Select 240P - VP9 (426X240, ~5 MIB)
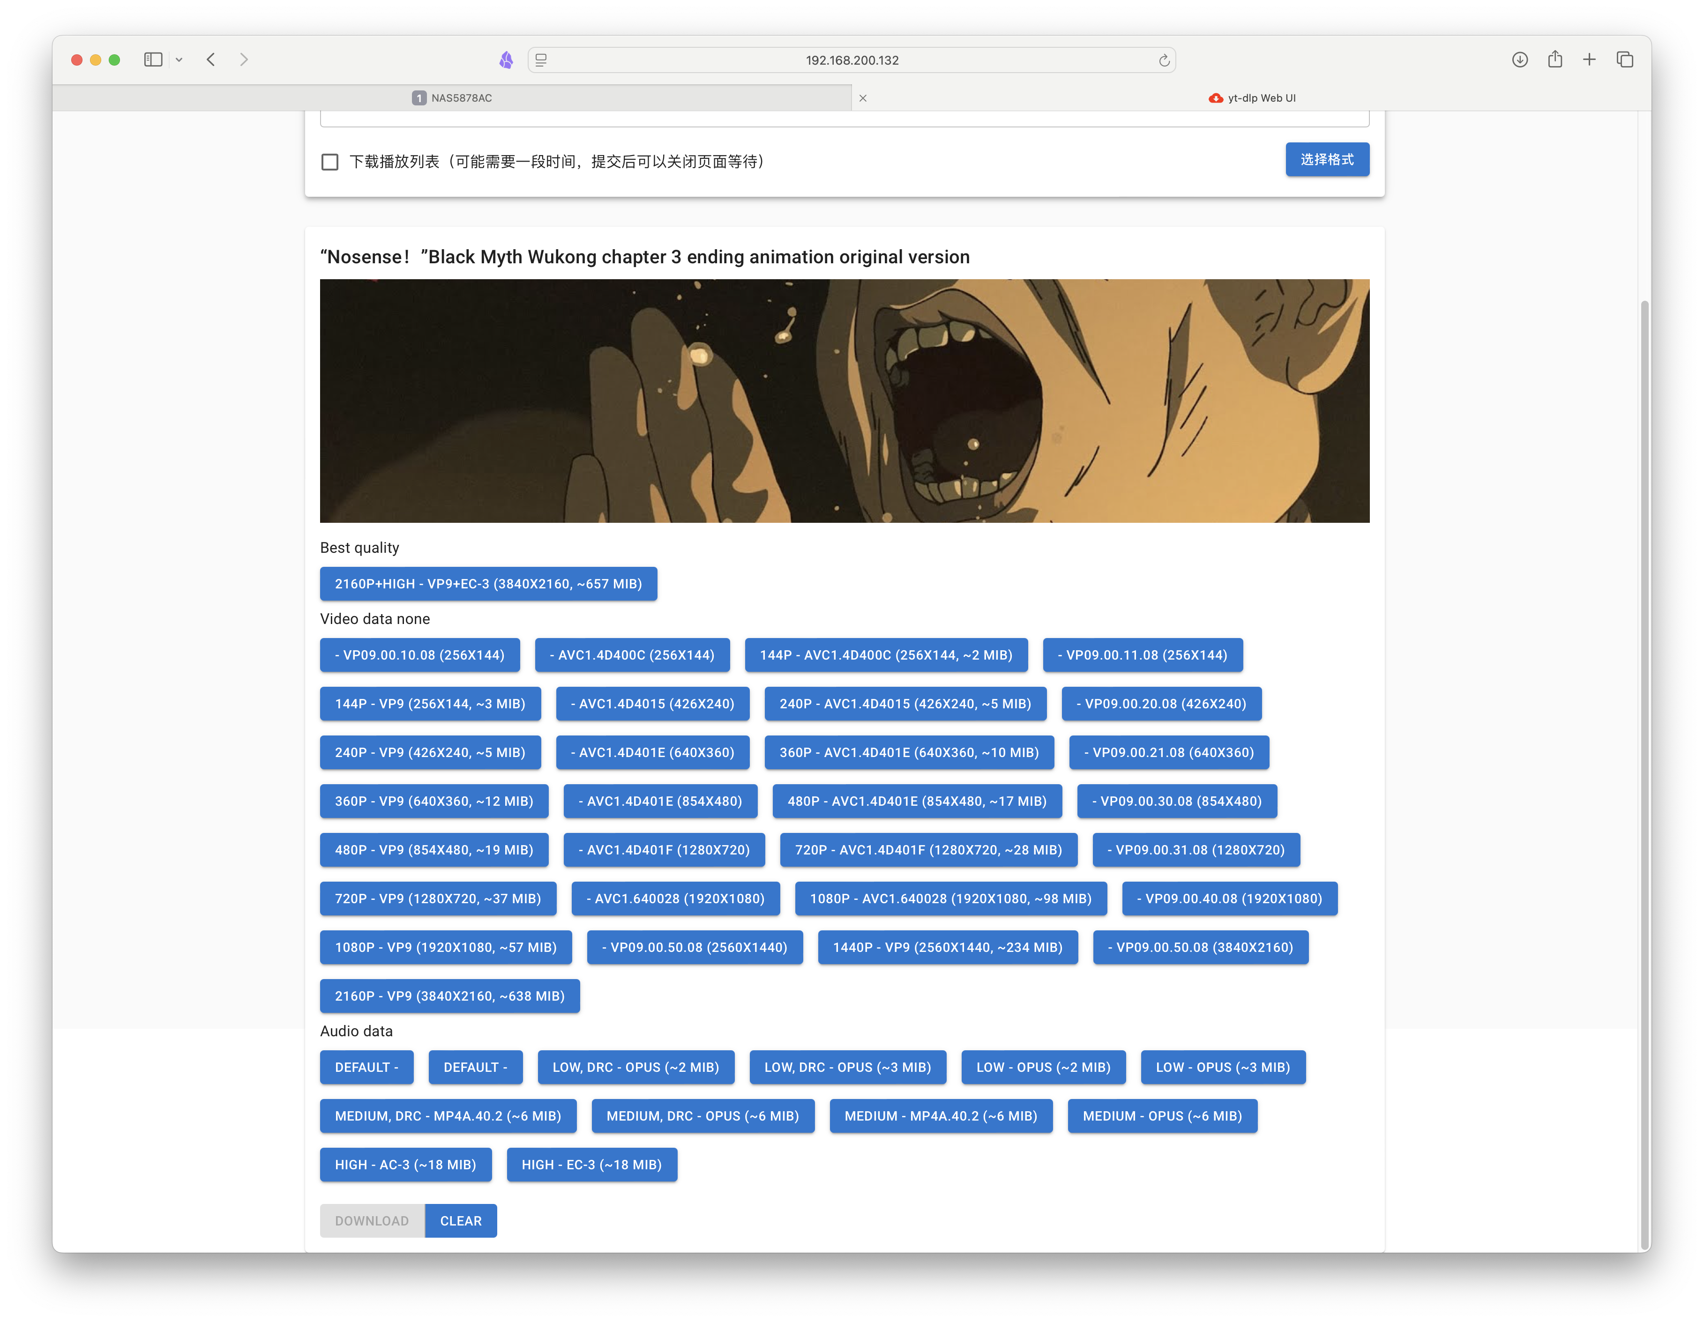 coord(430,753)
